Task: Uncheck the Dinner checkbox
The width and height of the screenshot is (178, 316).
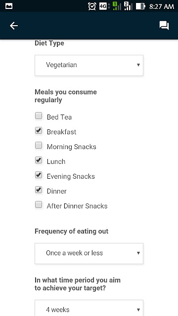Action: [x=39, y=190]
